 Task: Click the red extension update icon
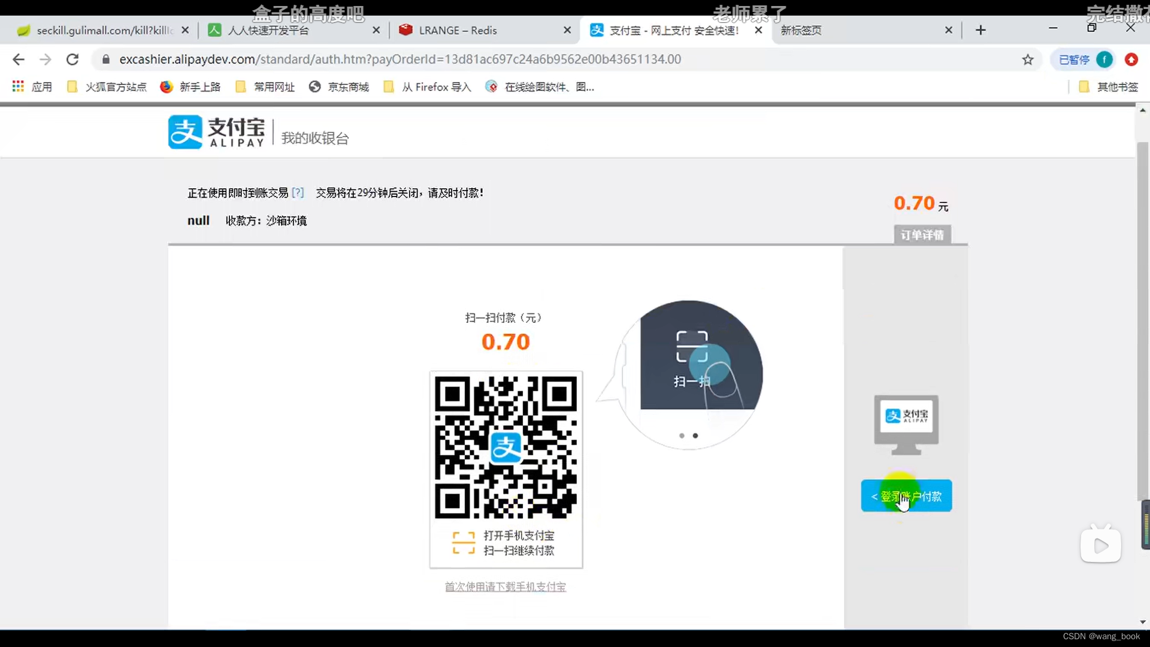[x=1131, y=59]
